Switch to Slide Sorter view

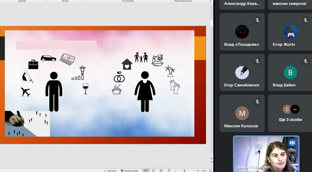coord(154,171)
